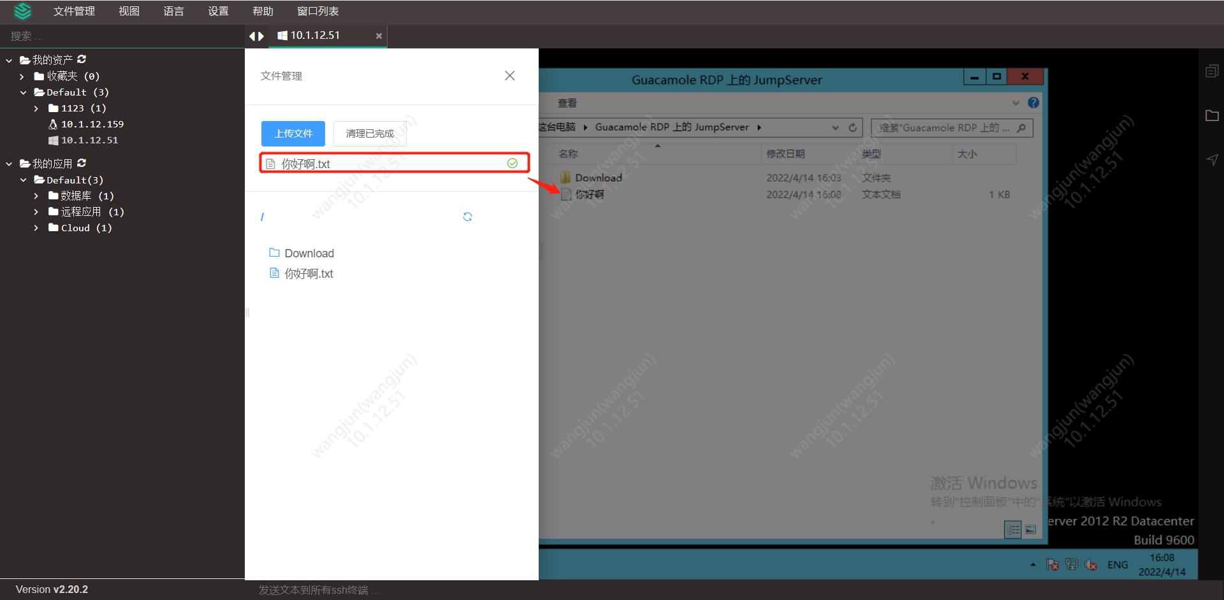Expand the Cloud (1) tree node
1224x600 pixels.
pyautogui.click(x=36, y=227)
